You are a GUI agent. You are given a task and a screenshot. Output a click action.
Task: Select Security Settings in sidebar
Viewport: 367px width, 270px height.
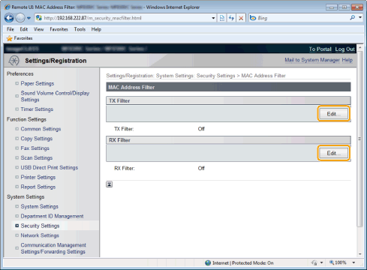pyautogui.click(x=40, y=226)
